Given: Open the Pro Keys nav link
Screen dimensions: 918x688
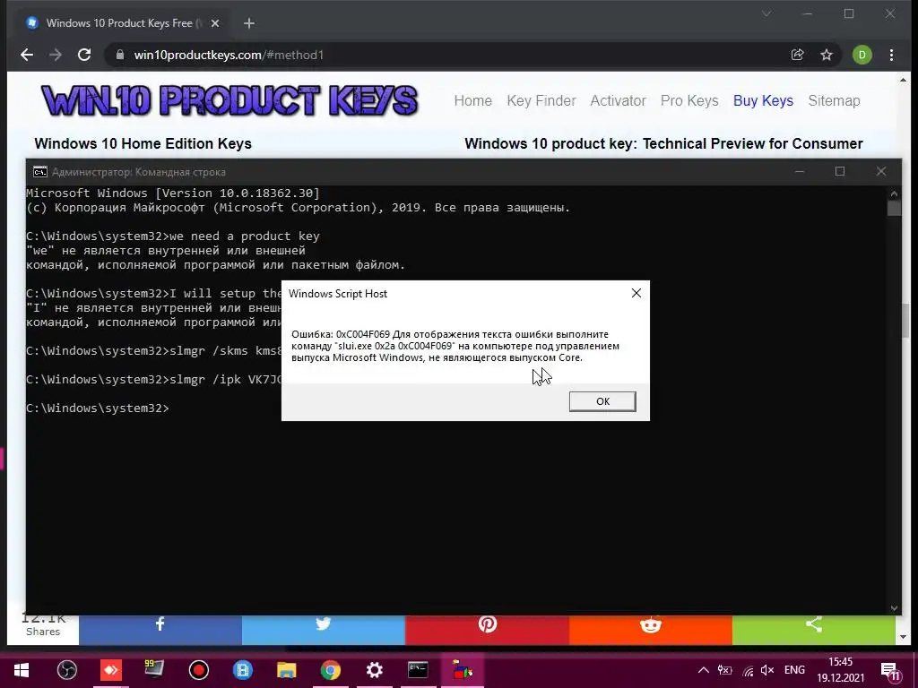Looking at the screenshot, I should (x=689, y=100).
